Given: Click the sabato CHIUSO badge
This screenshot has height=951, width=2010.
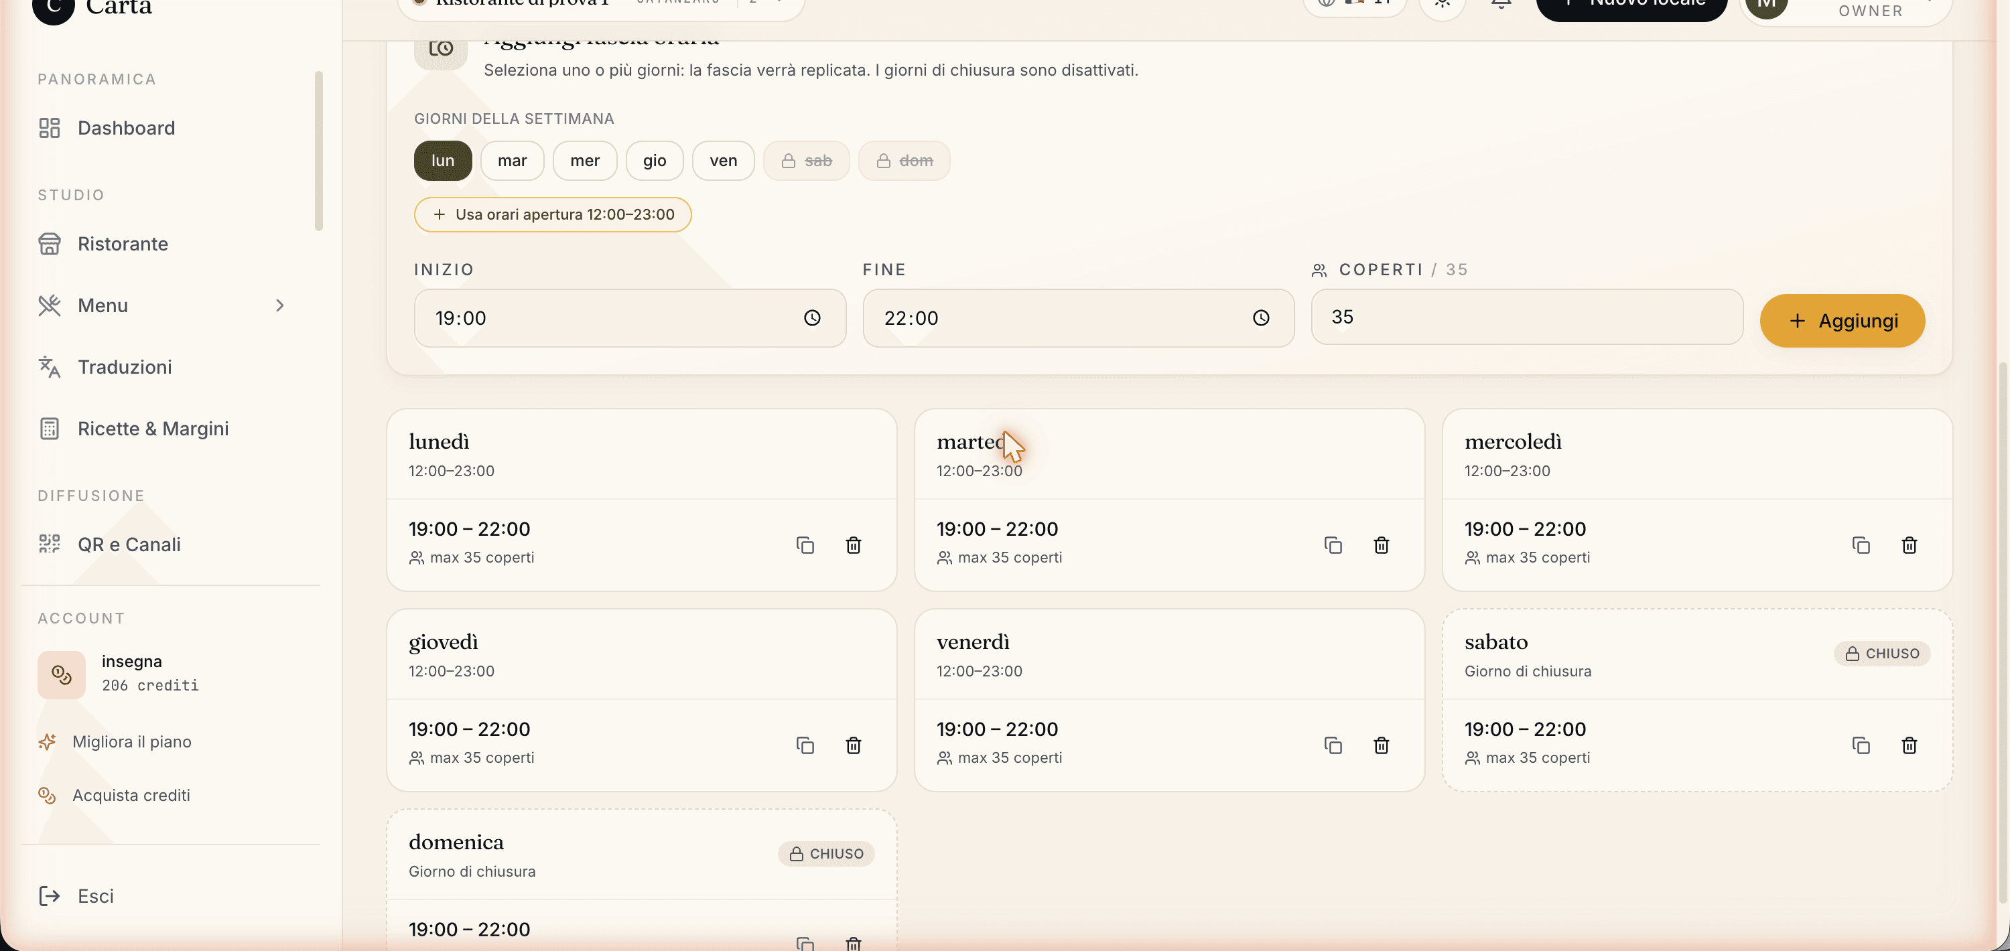Looking at the screenshot, I should point(1882,654).
